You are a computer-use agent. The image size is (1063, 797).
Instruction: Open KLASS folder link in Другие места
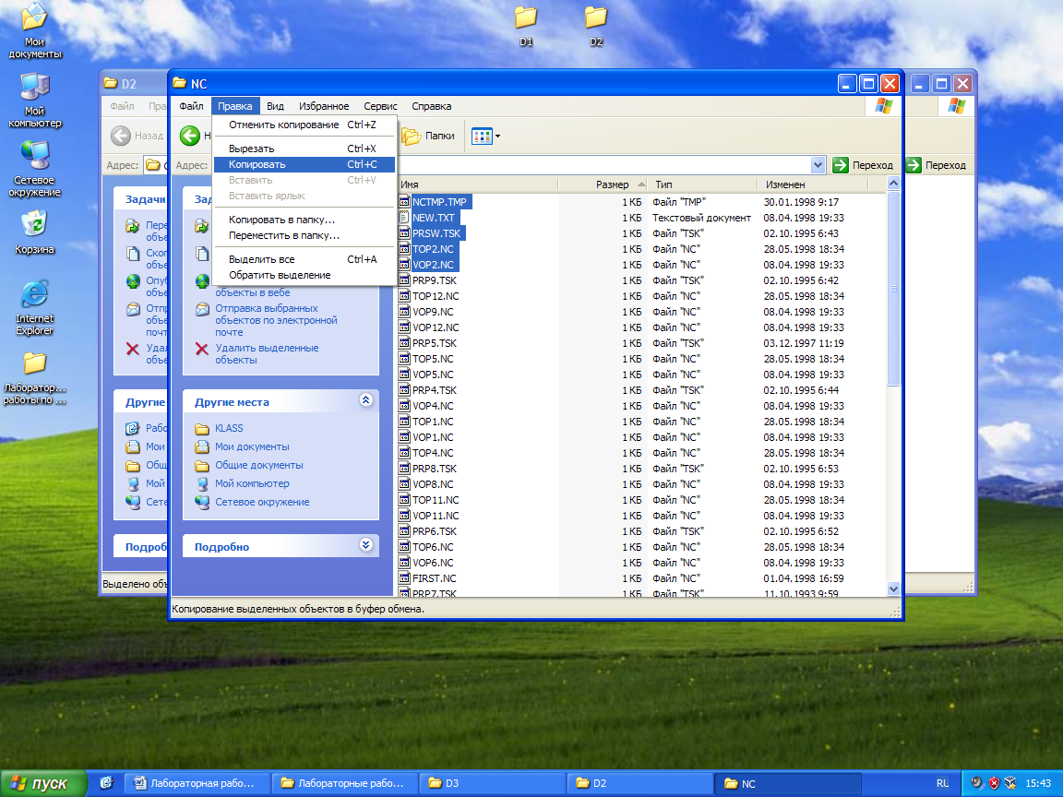pos(229,428)
